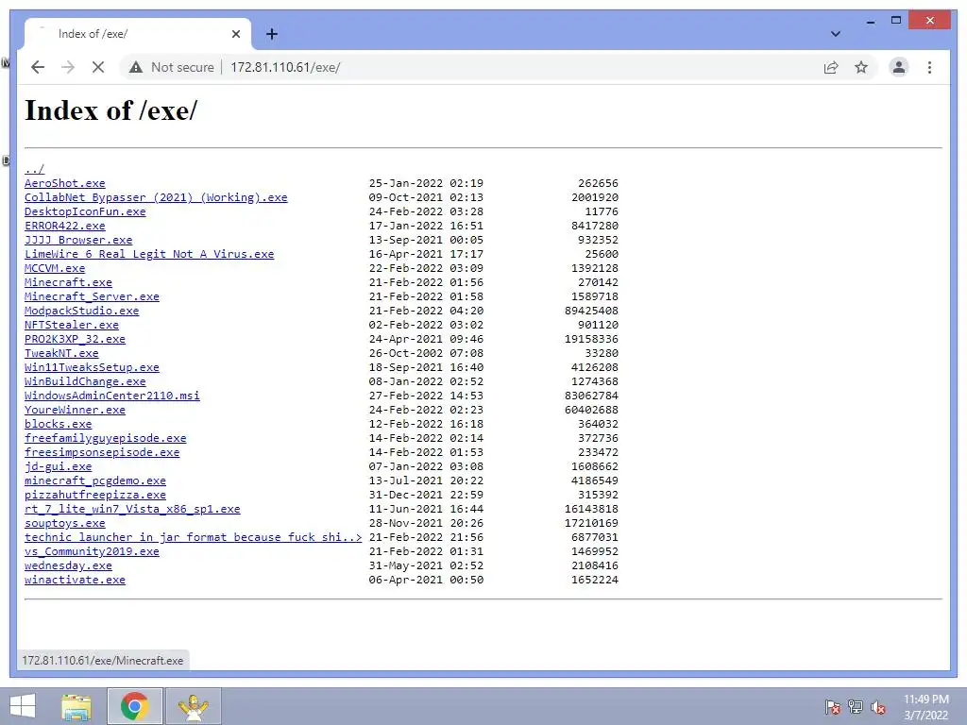Open the Chrome three-dot menu

(x=929, y=67)
